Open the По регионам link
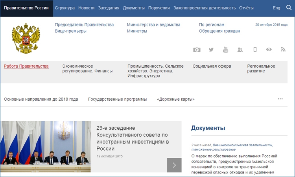 click(x=212, y=25)
